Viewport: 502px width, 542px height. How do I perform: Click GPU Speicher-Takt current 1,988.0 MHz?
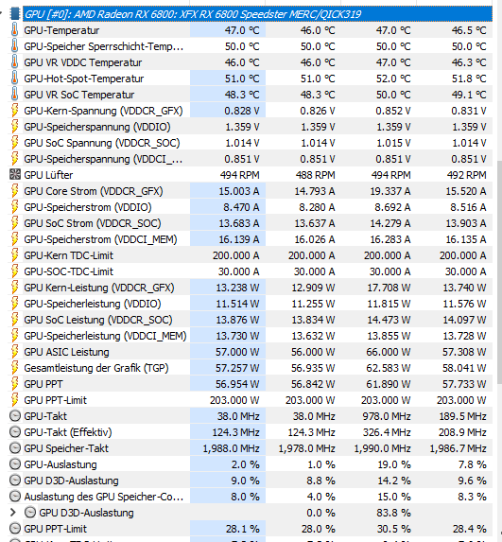pyautogui.click(x=231, y=448)
